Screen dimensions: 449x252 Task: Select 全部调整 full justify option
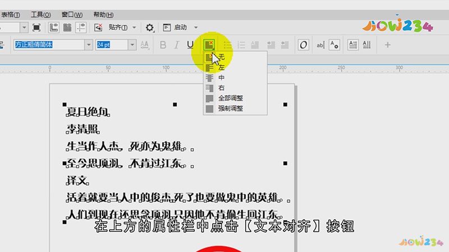(x=235, y=99)
